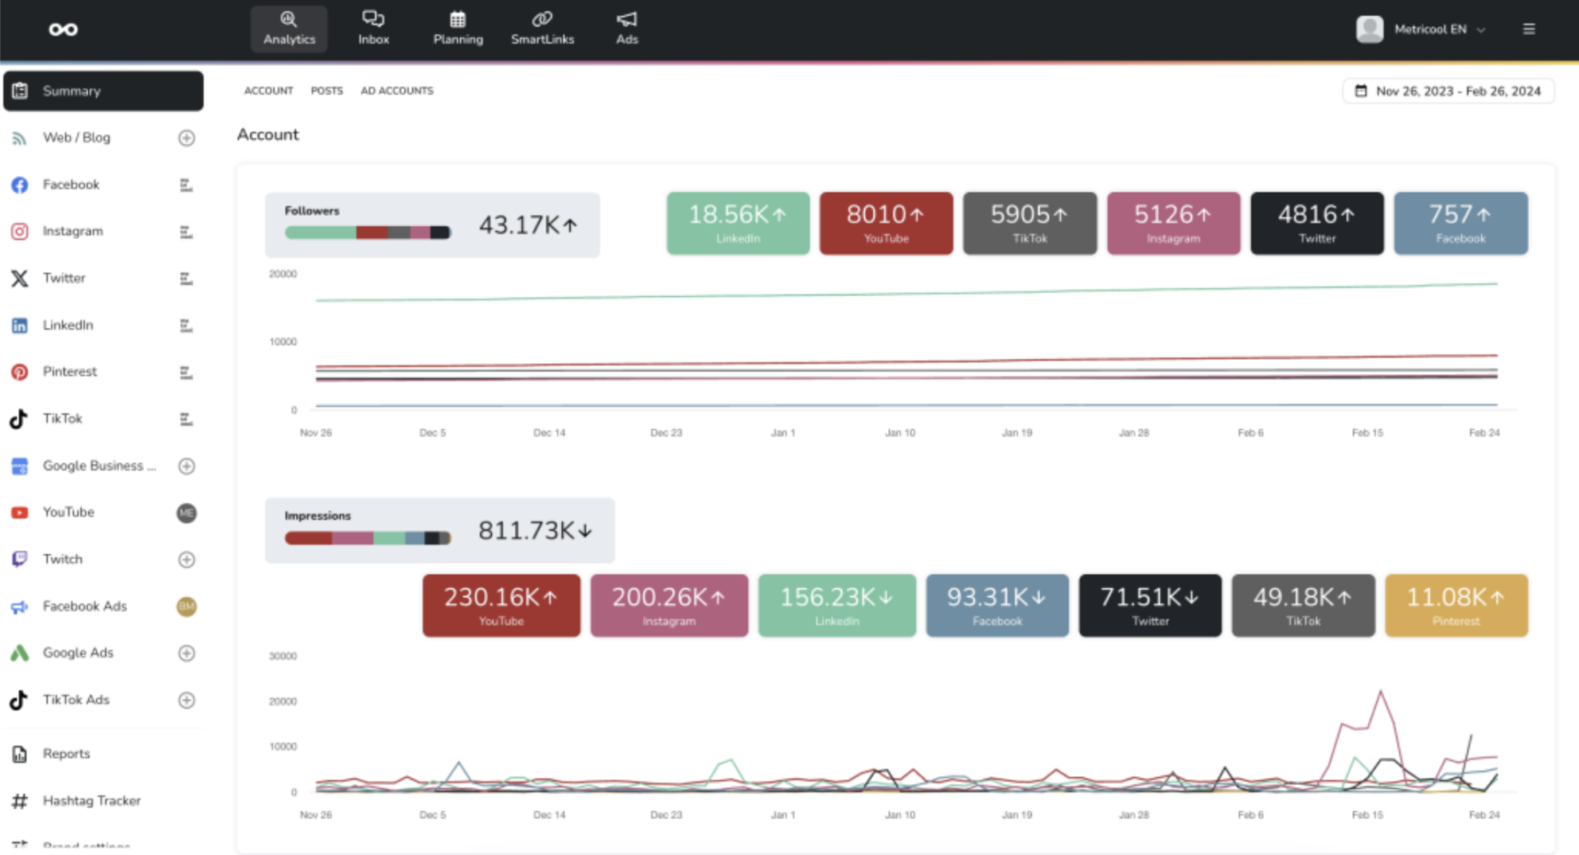Click the Impressions total 811.73K card
The height and width of the screenshot is (855, 1579).
click(439, 530)
